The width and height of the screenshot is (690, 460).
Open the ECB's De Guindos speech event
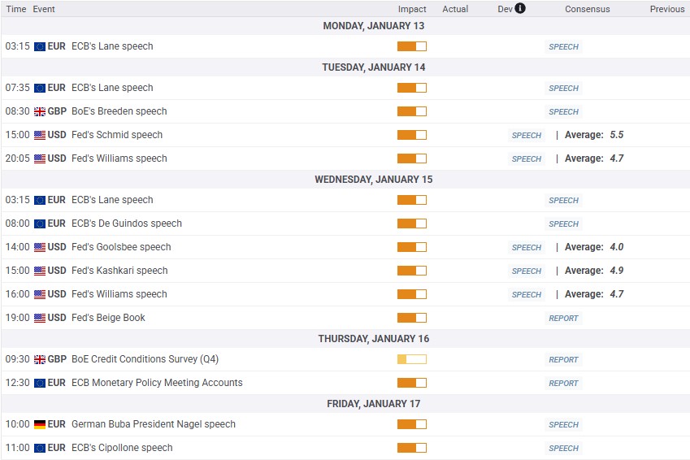click(x=127, y=223)
